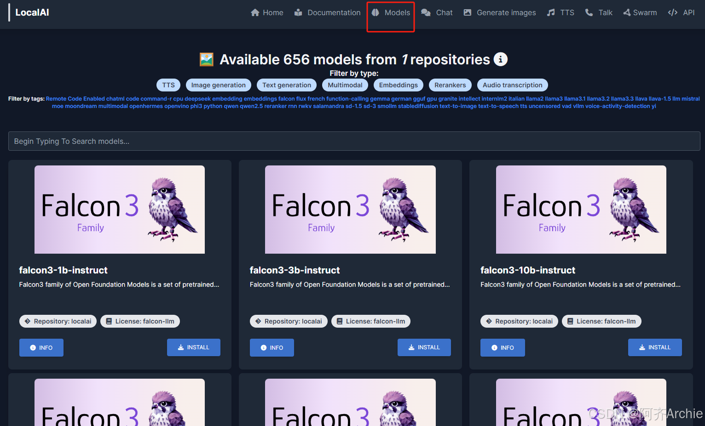
Task: Choose the reranker tag
Action: [276, 106]
